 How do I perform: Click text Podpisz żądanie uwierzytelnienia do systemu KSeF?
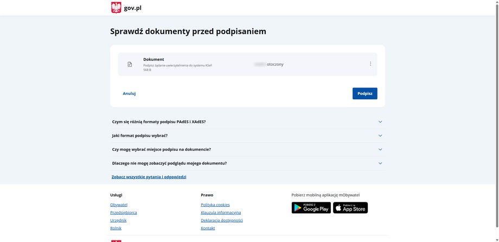tap(177, 65)
